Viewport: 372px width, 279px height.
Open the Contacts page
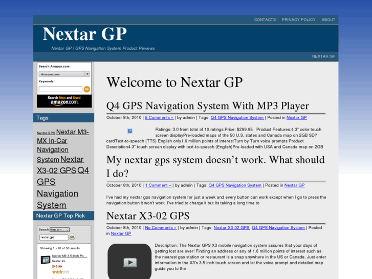tap(265, 19)
